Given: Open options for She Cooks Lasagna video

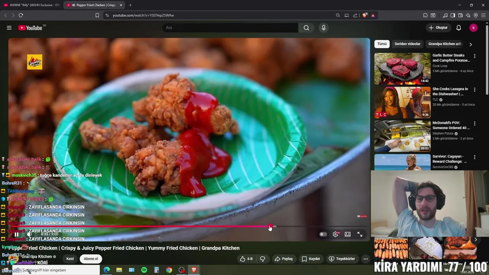Looking at the screenshot, I should pos(475,90).
